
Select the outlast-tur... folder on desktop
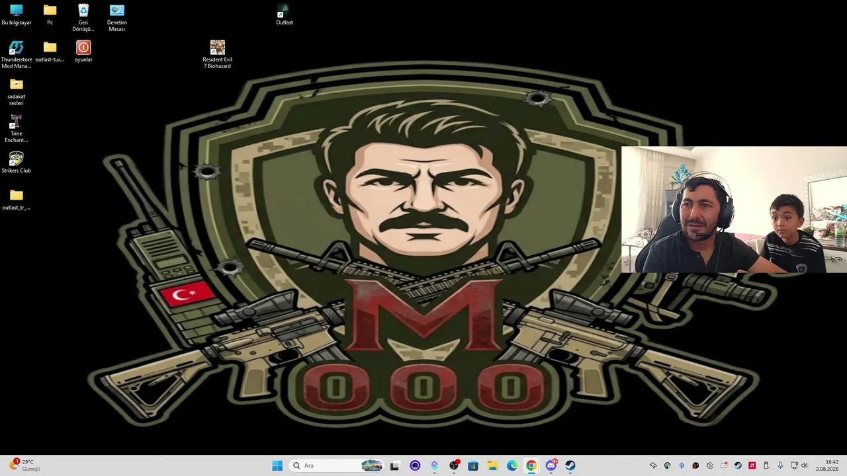[x=50, y=52]
